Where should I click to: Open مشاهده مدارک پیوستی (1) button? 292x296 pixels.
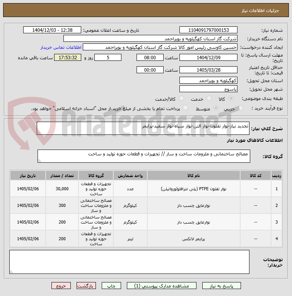click(162, 286)
